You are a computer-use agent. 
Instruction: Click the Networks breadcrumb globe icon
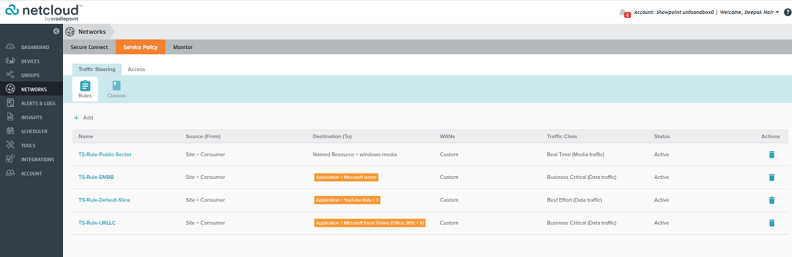(70, 31)
